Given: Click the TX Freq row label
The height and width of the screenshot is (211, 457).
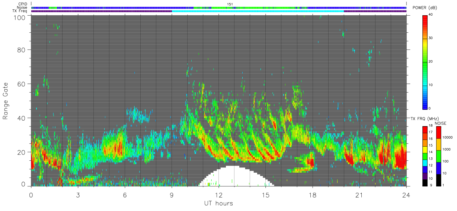Looking at the screenshot, I should pos(20,11).
